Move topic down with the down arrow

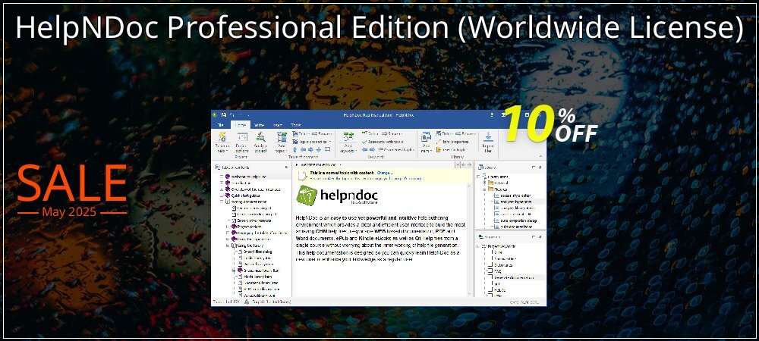pos(319,150)
